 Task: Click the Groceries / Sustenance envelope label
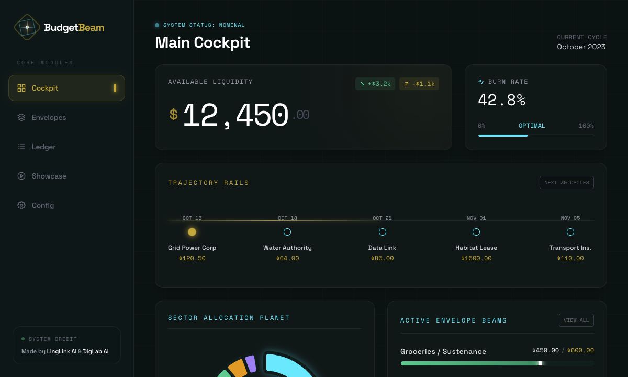tap(443, 351)
